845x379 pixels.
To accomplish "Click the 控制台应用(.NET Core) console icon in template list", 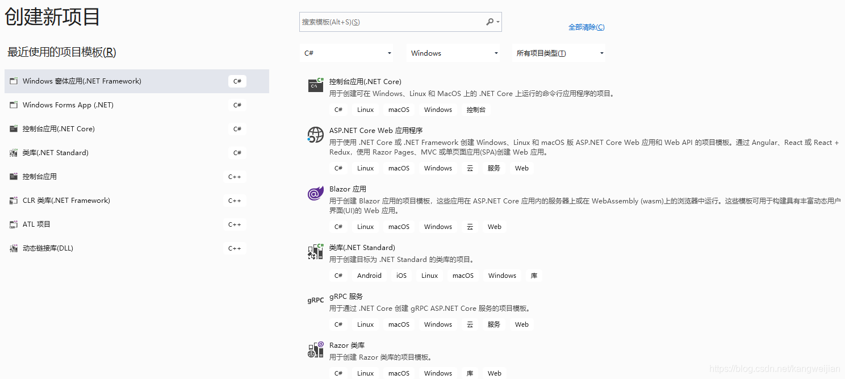I will coord(316,85).
